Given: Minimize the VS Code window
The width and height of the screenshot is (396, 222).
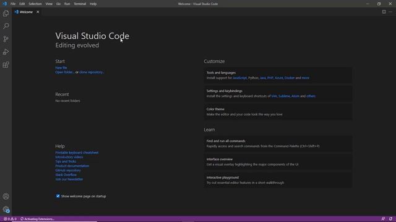Looking at the screenshot, I should point(368,4).
